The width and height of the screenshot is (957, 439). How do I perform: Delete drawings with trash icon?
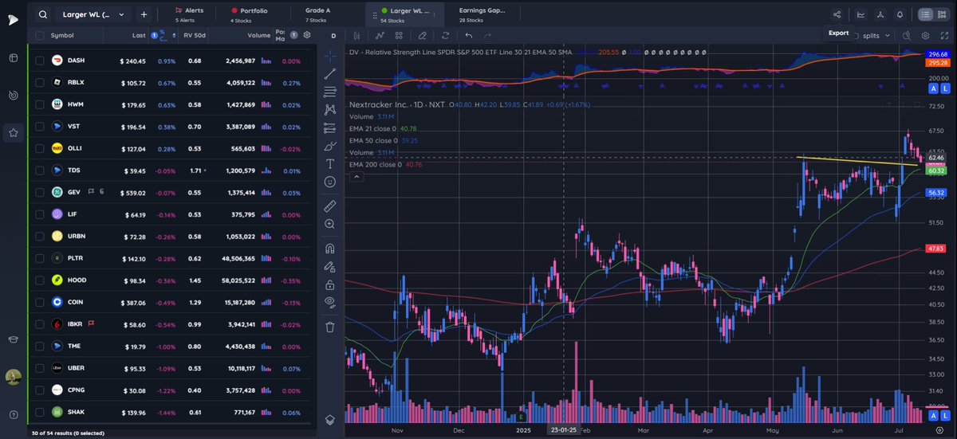(x=330, y=327)
